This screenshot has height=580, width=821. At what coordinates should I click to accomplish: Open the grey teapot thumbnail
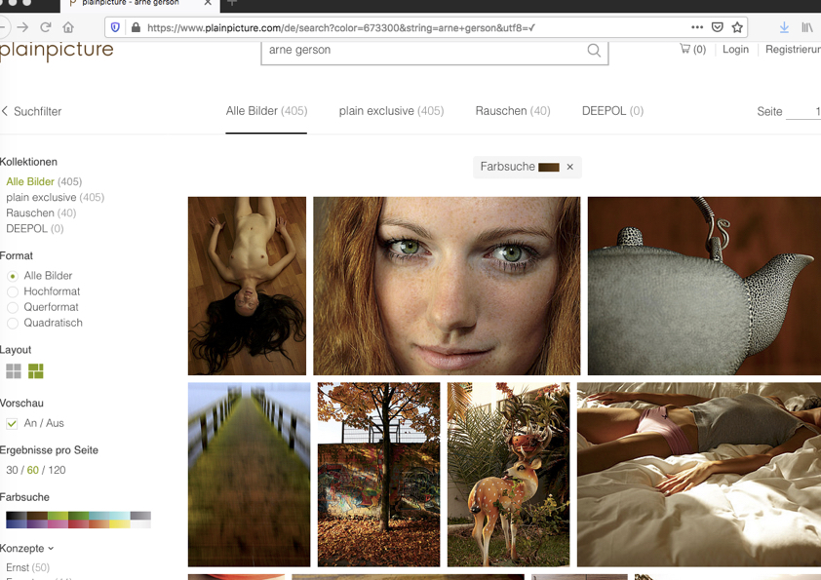[704, 286]
